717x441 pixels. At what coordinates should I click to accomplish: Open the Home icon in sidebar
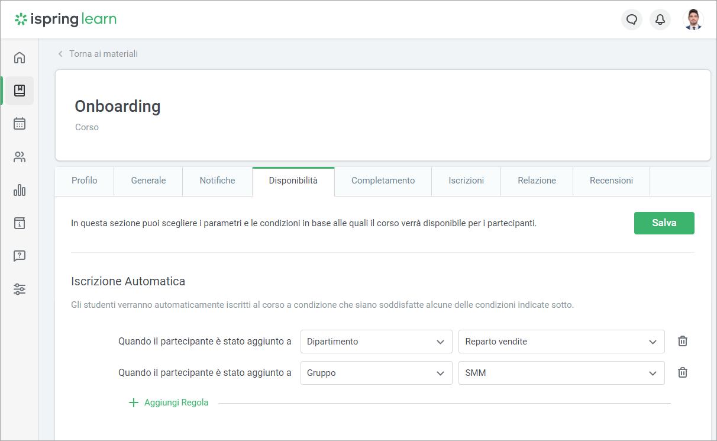(x=20, y=57)
